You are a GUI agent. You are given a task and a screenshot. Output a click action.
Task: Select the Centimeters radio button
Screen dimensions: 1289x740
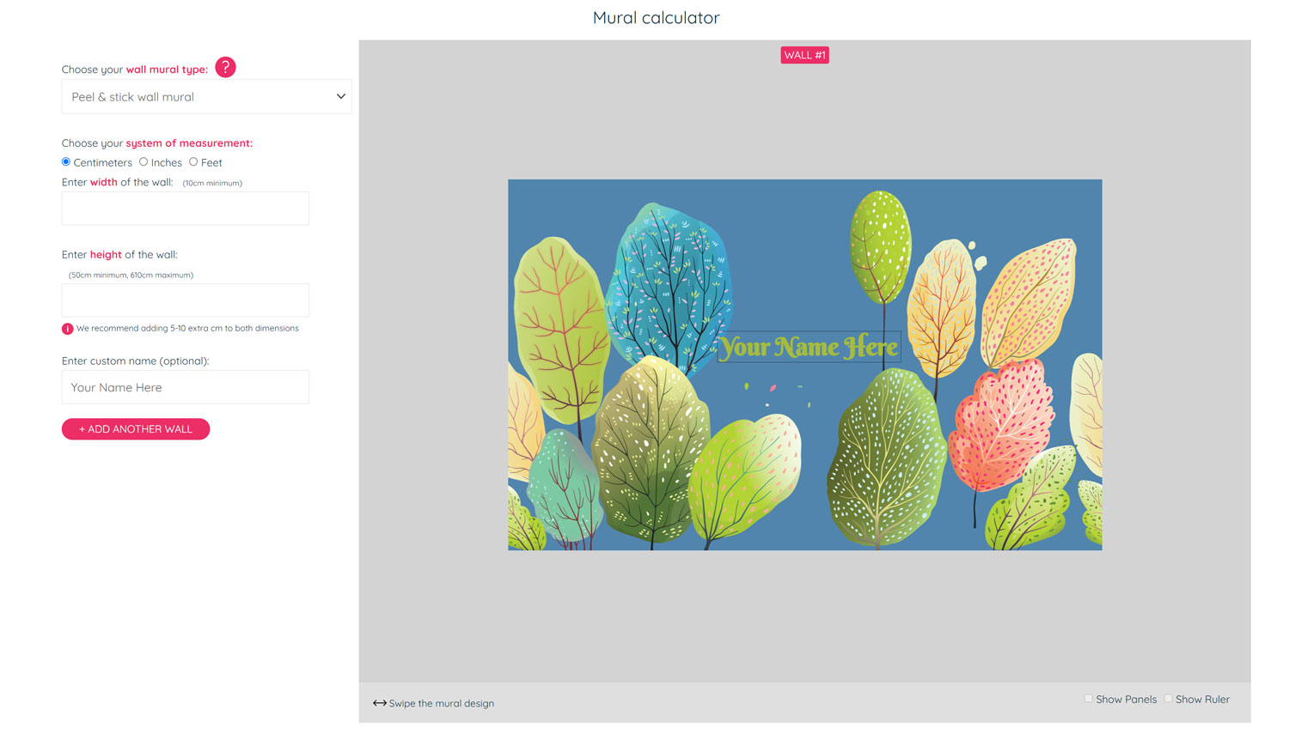(66, 162)
